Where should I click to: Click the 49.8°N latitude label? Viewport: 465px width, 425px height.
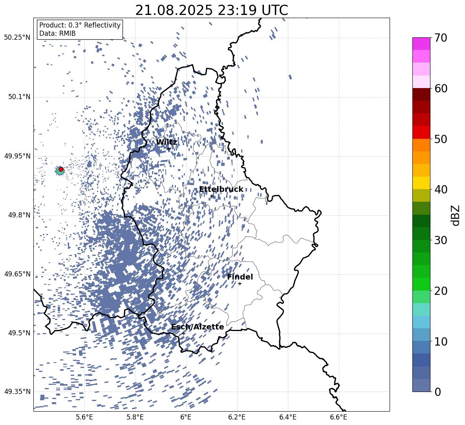20,215
